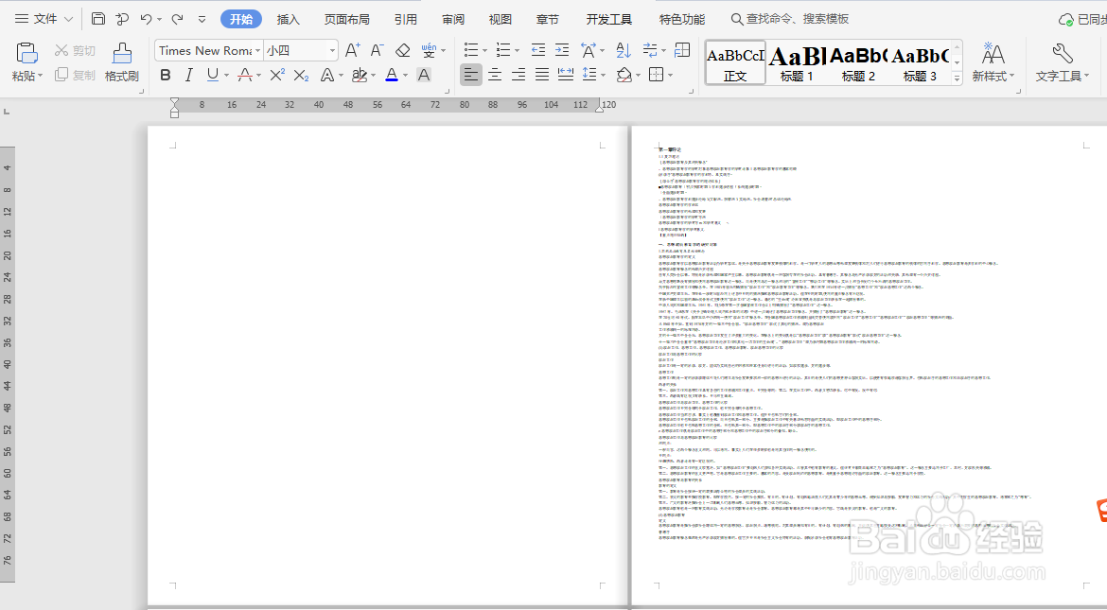The height and width of the screenshot is (610, 1107).
Task: Decrease font size with the A- icon
Action: [x=377, y=50]
